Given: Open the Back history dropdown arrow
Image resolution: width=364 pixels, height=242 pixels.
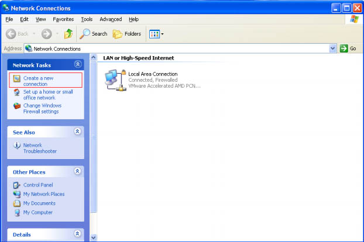Looking at the screenshot, I should coord(34,34).
